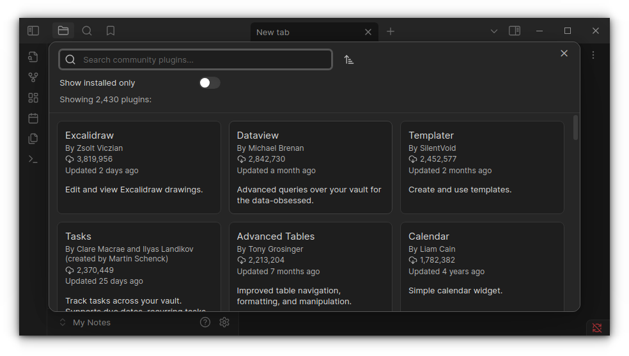This screenshot has height=356, width=629.
Task: Open the Dataview plugin card
Action: pos(310,167)
